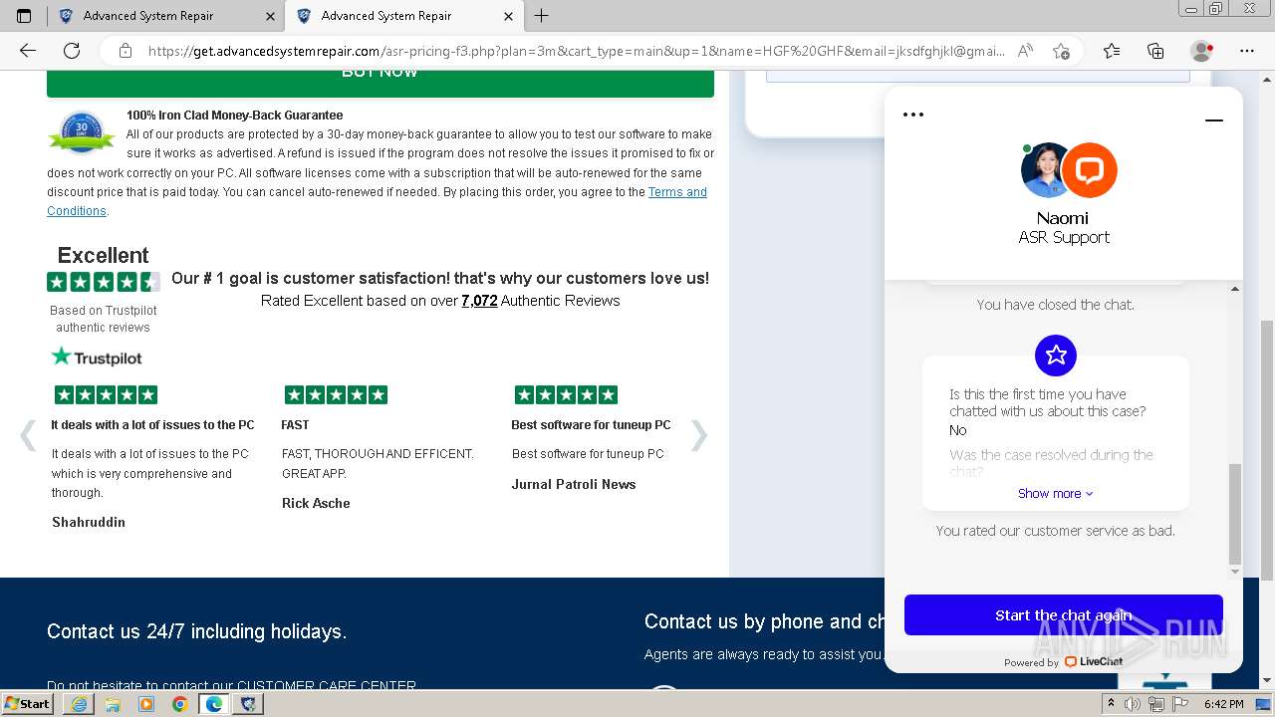1275x717 pixels.
Task: Click Jurnal Patroli News reviewer name
Action: (x=574, y=484)
